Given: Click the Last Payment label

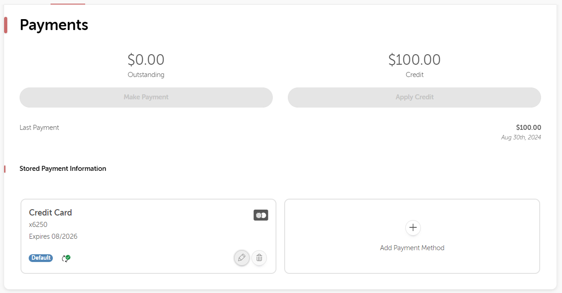Looking at the screenshot, I should pyautogui.click(x=39, y=128).
